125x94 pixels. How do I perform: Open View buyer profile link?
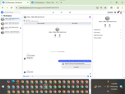61,52
